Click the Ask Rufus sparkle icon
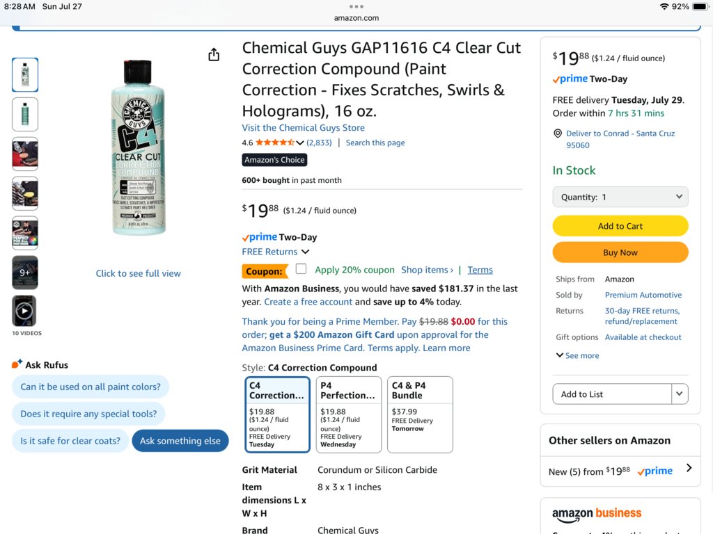This screenshot has width=713, height=534. click(x=17, y=364)
